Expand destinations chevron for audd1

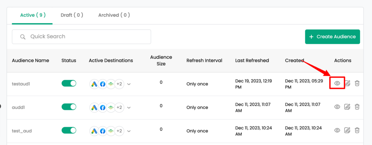129,108
